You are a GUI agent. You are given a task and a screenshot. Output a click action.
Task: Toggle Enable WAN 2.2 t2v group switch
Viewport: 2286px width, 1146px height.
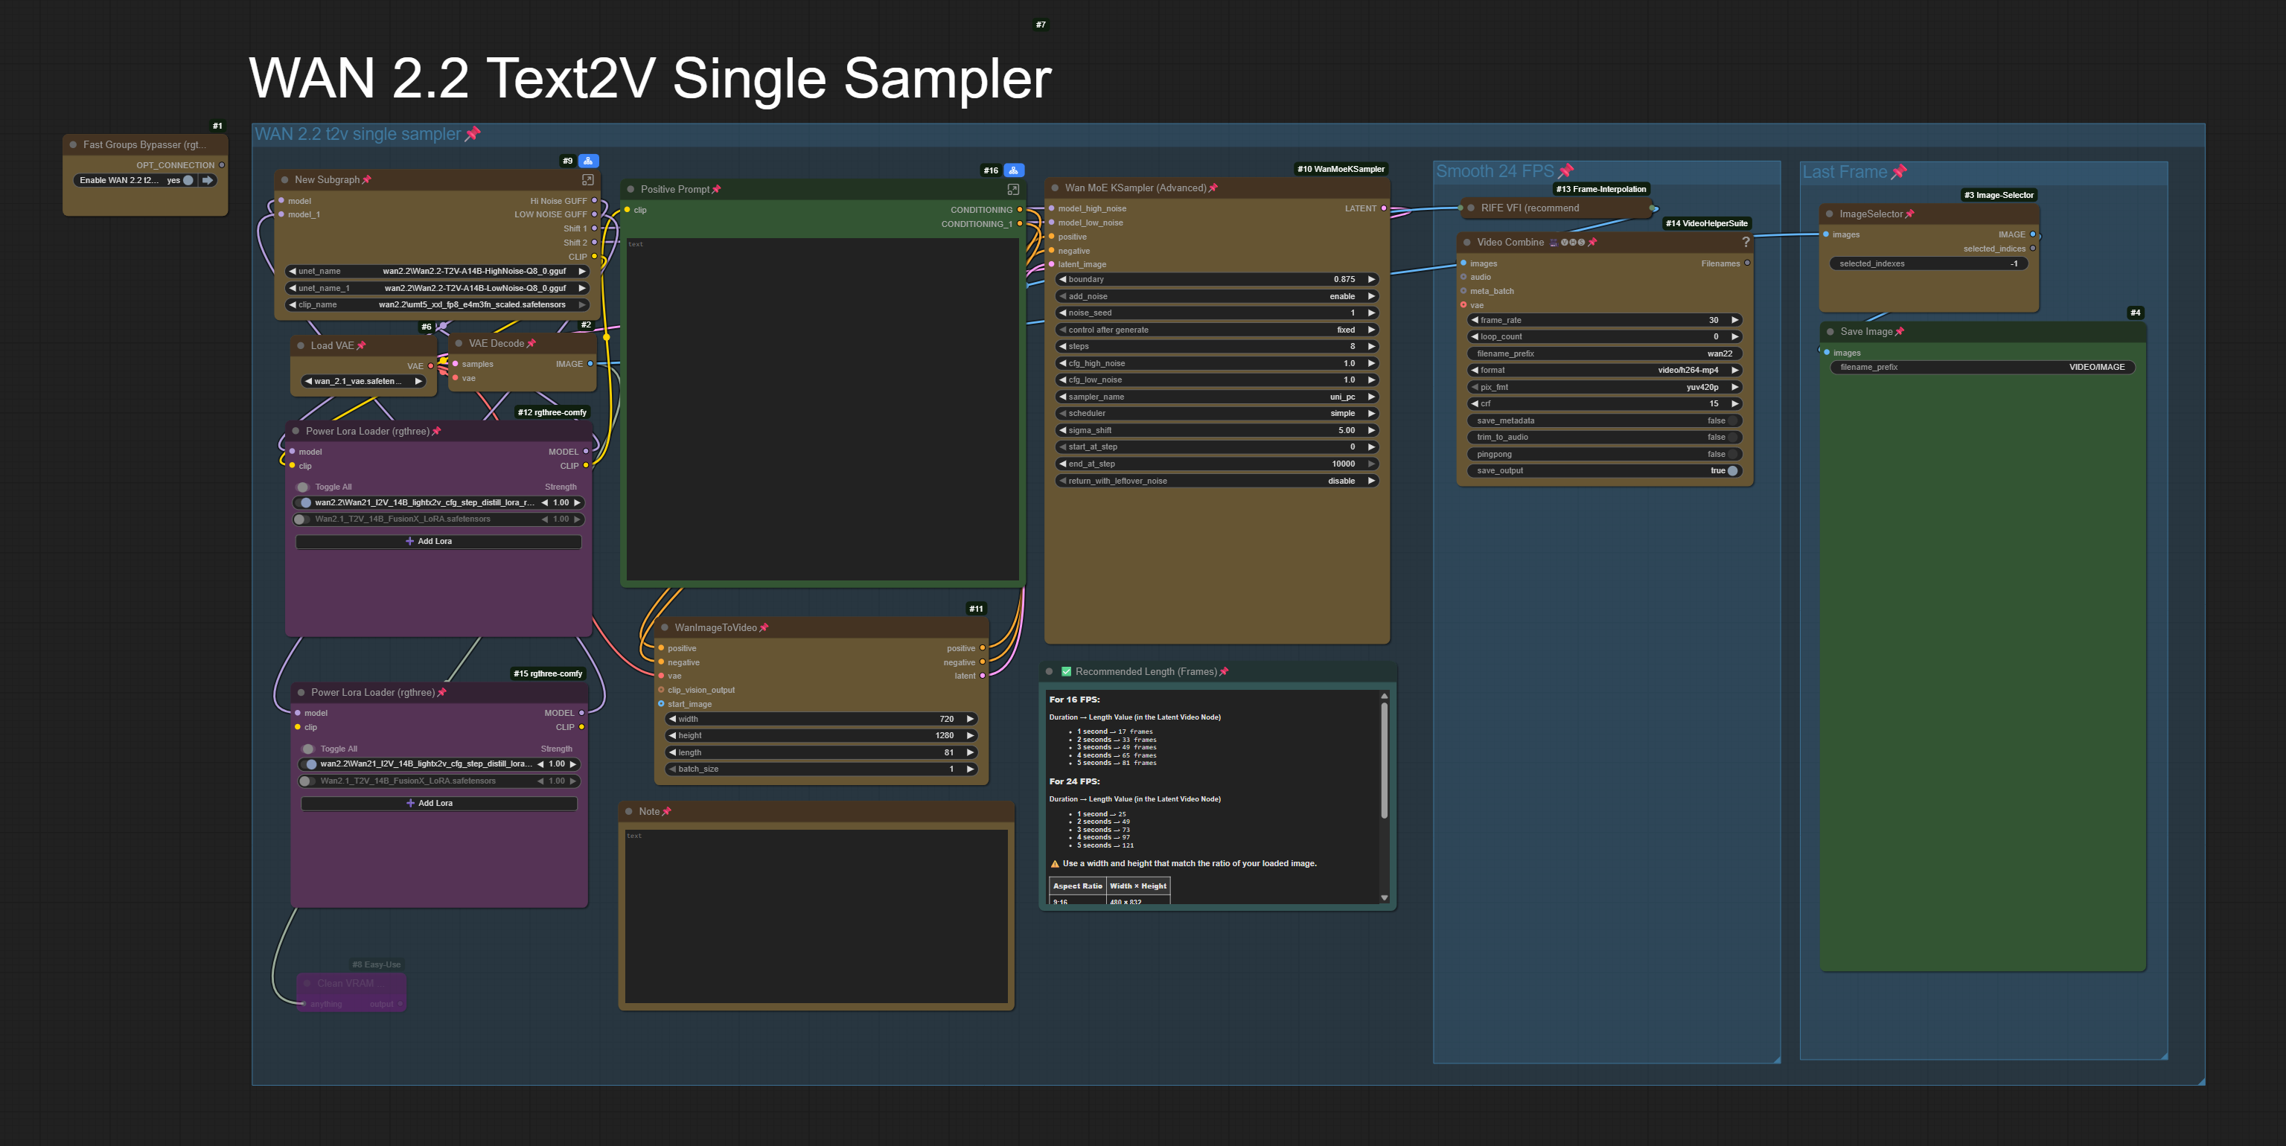(x=188, y=180)
